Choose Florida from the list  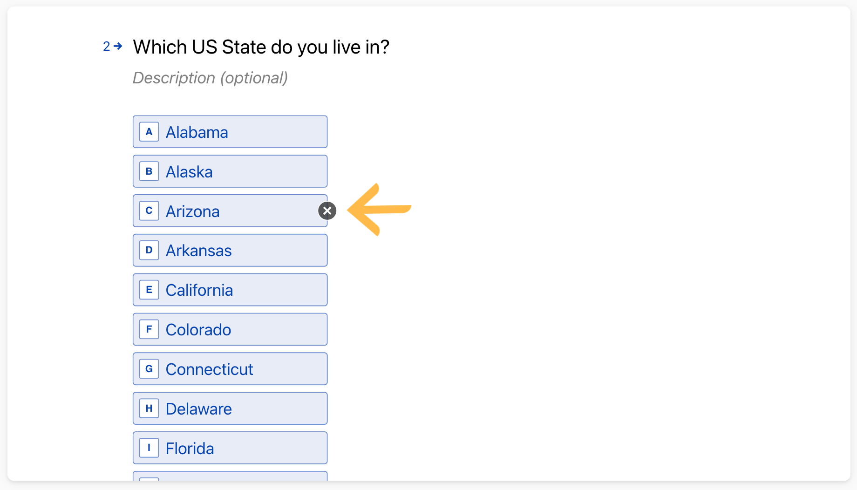[x=230, y=448]
